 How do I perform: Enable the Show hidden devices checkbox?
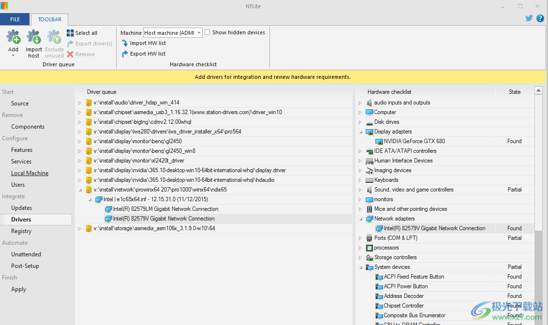pyautogui.click(x=207, y=32)
